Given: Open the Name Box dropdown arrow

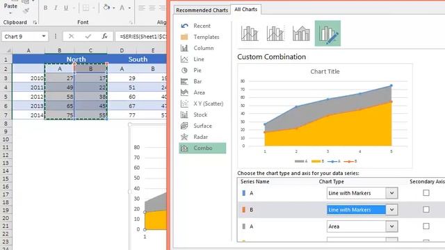Looking at the screenshot, I should pyautogui.click(x=44, y=36).
